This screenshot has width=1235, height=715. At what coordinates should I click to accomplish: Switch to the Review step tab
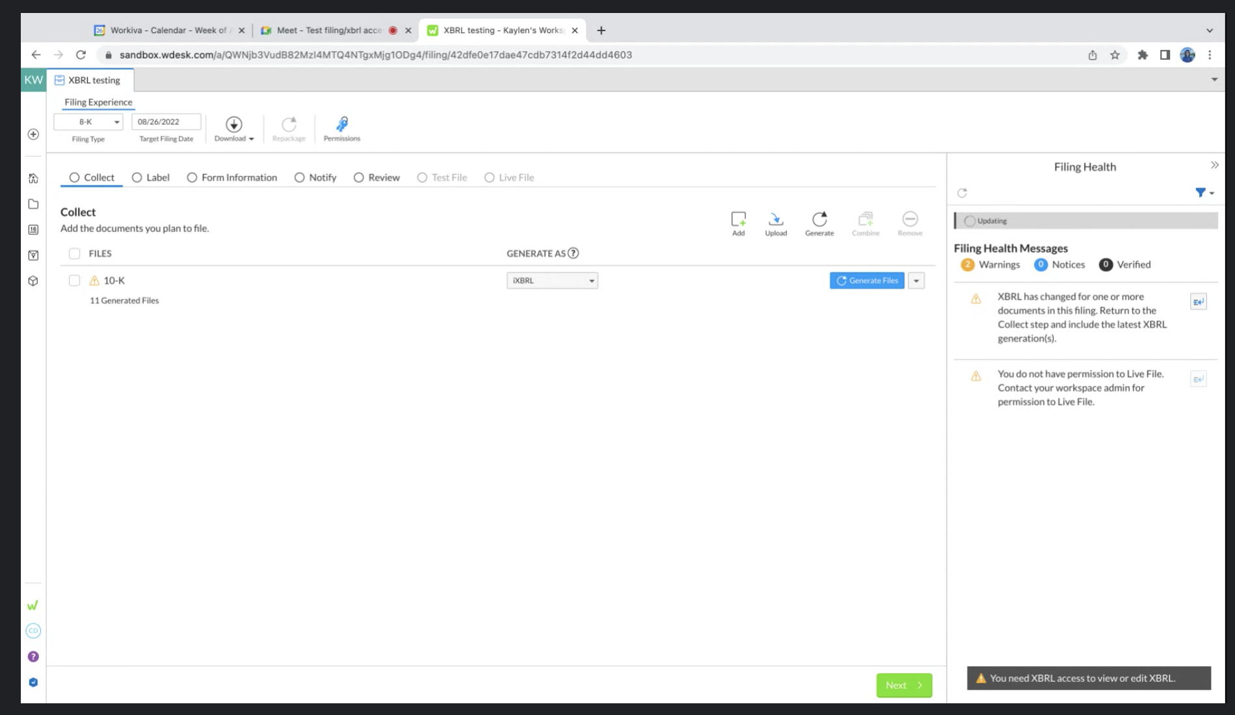pos(377,177)
